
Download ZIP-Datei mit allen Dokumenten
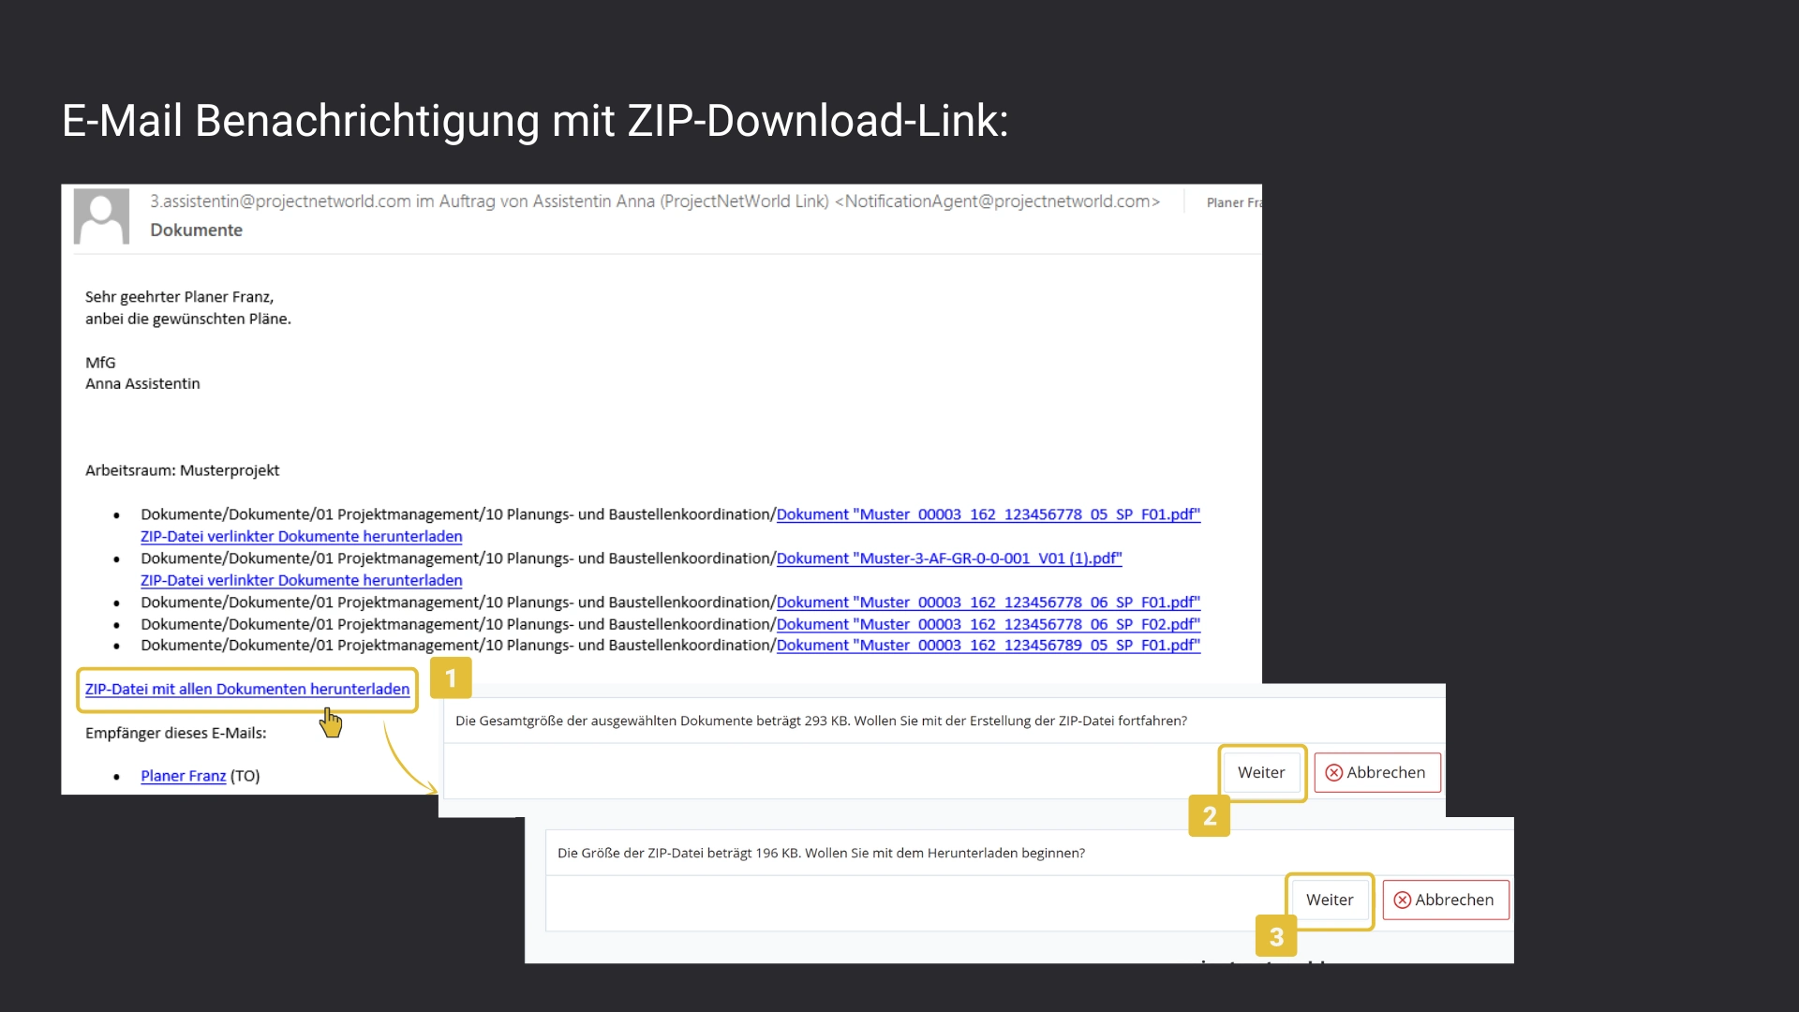point(247,690)
